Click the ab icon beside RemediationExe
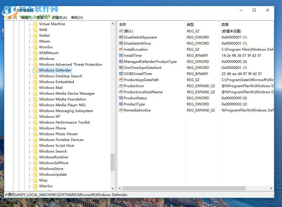 coord(121,110)
